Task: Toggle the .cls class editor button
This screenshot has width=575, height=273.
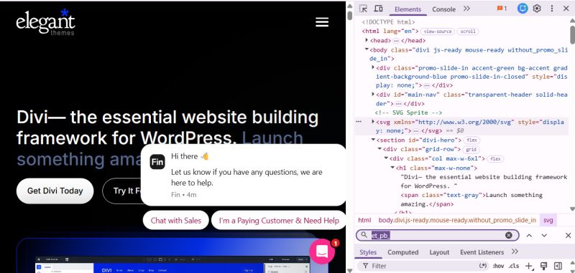Action: 514,266
